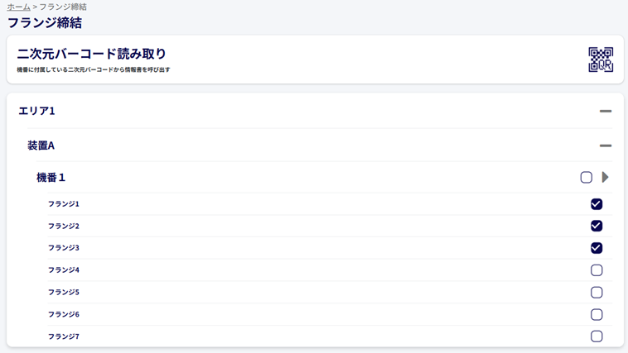628x353 pixels.
Task: Check the フランジ7 checkbox
Action: click(x=597, y=336)
